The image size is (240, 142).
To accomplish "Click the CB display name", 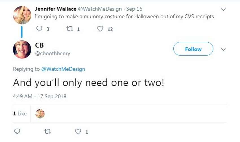I will [39, 45].
